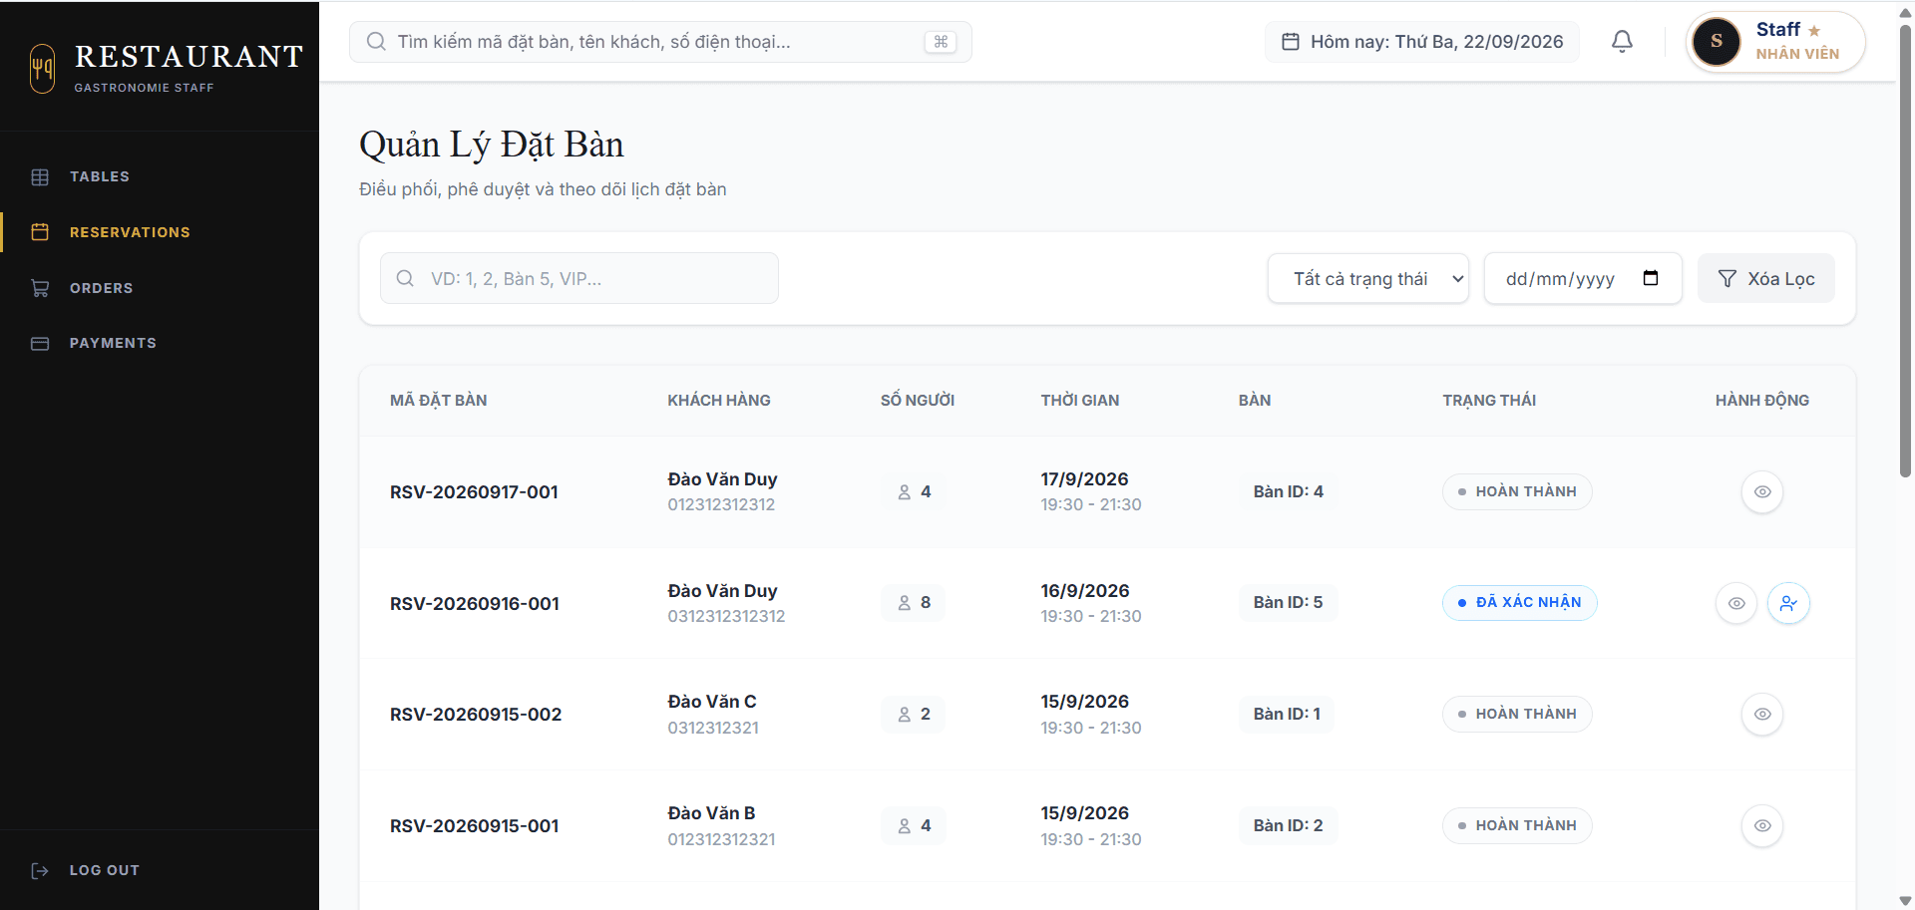Open the Payments section
Viewport: 1915px width, 910px height.
pos(113,343)
